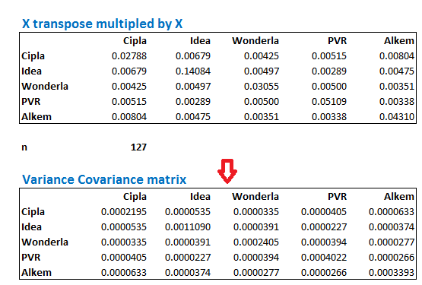Select 0.00497 in the Wonderla row

pos(193,87)
